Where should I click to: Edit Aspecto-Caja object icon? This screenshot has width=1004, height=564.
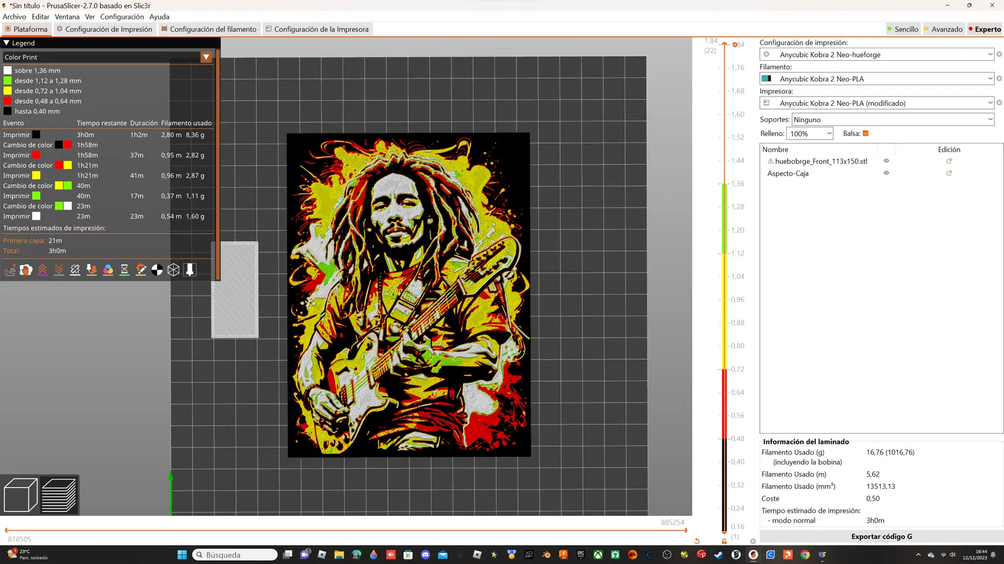click(x=949, y=174)
